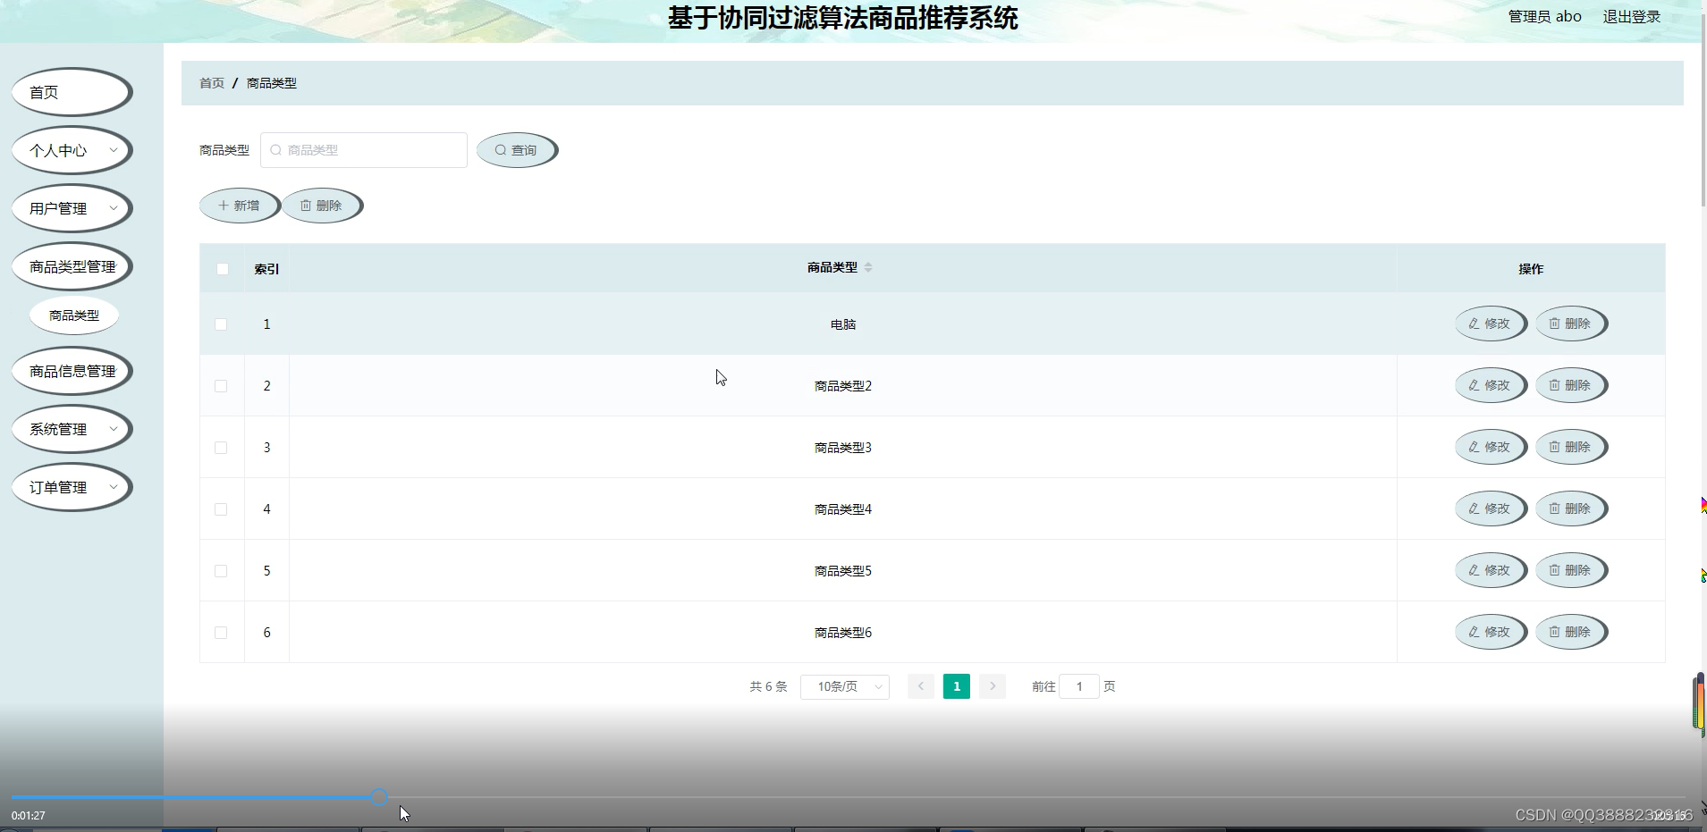Check the checkbox for row 5 商品类型5
Image resolution: width=1707 pixels, height=832 pixels.
pos(221,571)
